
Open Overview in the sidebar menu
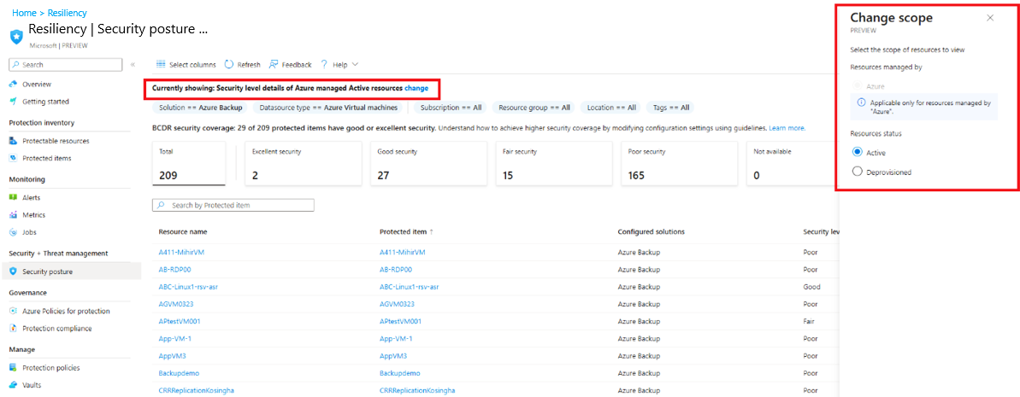click(37, 85)
